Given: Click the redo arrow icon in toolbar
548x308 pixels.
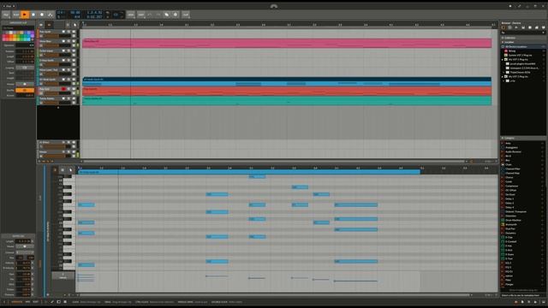Looking at the screenshot, I should 158,15.
